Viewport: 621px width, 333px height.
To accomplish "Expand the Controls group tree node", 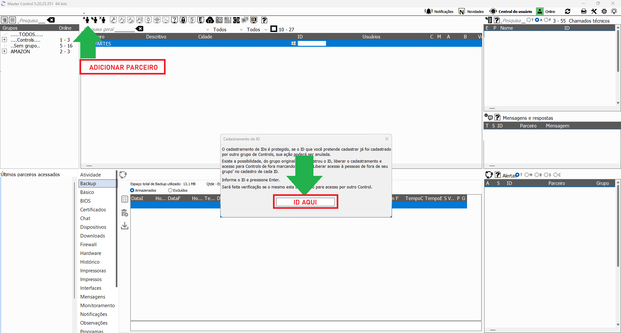I will click(5, 40).
